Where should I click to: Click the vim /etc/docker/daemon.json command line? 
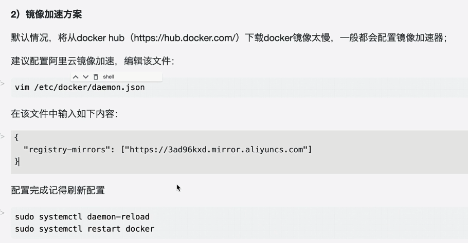[x=80, y=88]
